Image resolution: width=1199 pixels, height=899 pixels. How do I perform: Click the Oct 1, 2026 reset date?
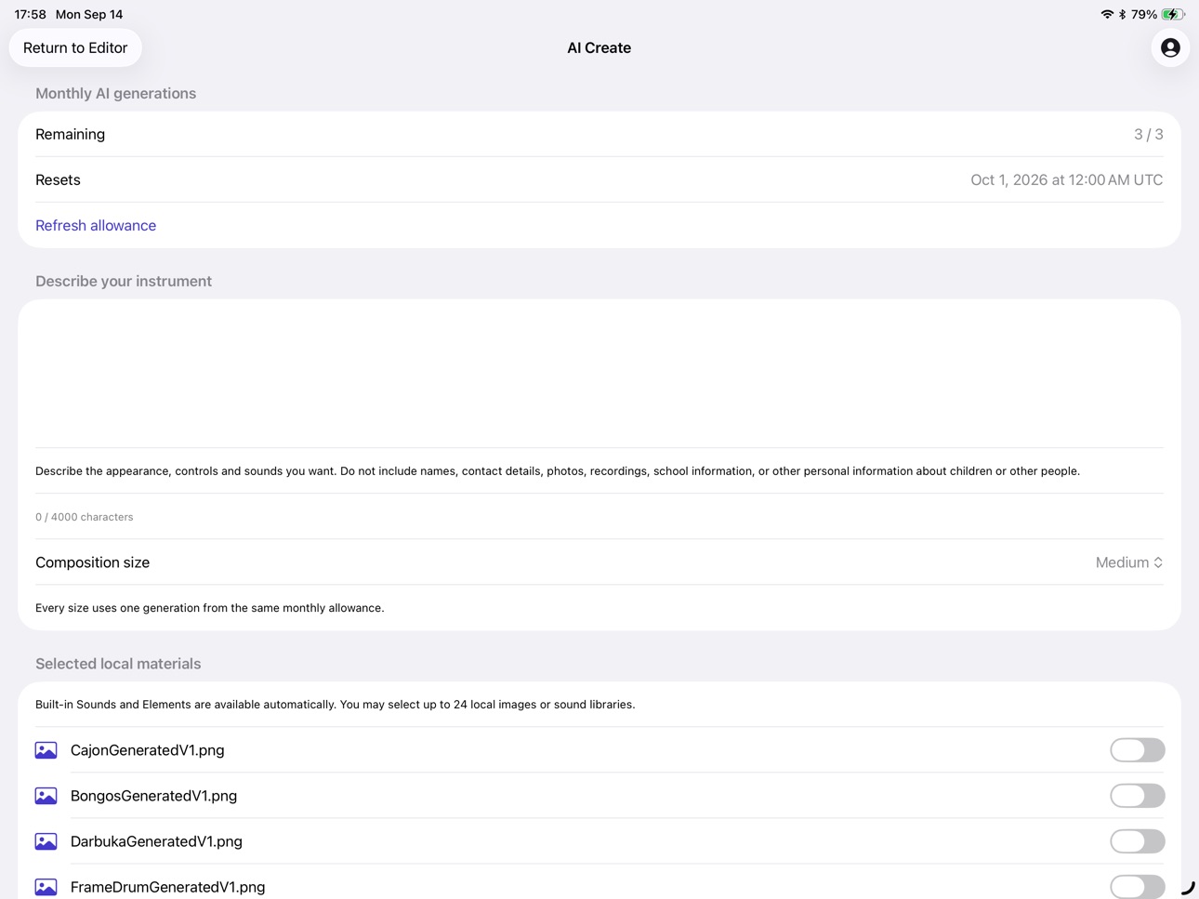coord(1066,179)
